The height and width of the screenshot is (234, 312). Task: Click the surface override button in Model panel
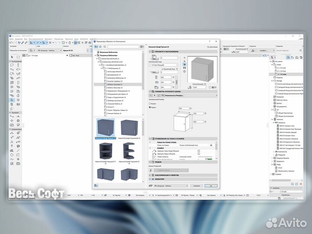click(151, 170)
